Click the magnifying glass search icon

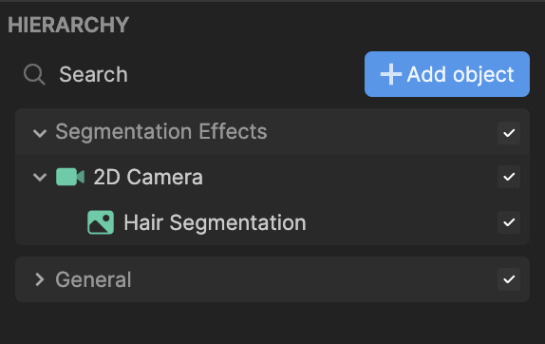click(34, 74)
